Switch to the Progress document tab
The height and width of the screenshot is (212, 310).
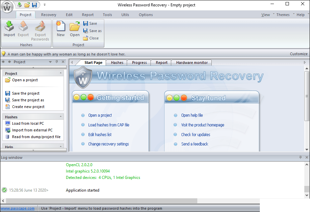[139, 63]
